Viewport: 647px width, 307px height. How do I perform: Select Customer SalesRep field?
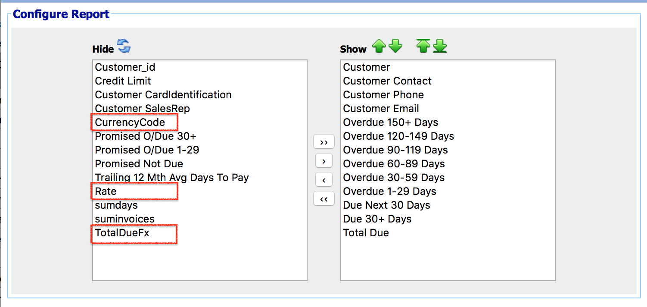pos(200,109)
